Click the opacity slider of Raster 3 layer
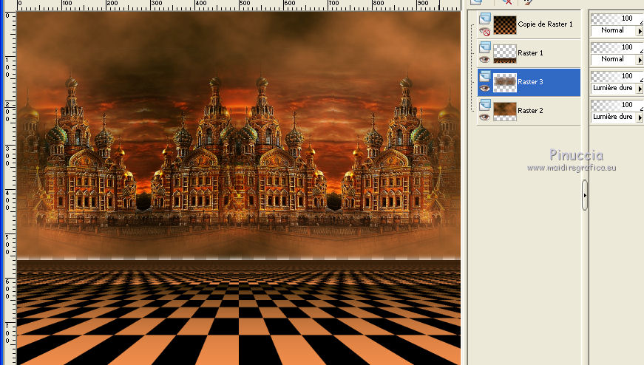The width and height of the screenshot is (644, 365). click(617, 76)
